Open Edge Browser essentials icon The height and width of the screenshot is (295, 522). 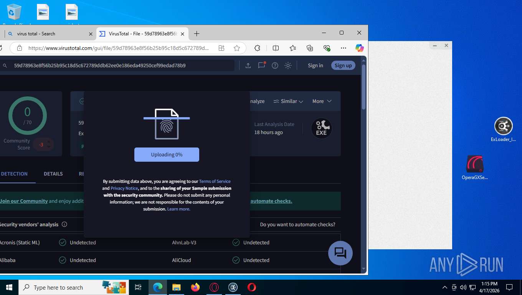327,48
